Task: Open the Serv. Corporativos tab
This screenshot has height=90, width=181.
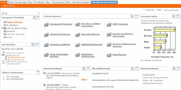Action: point(55,2)
